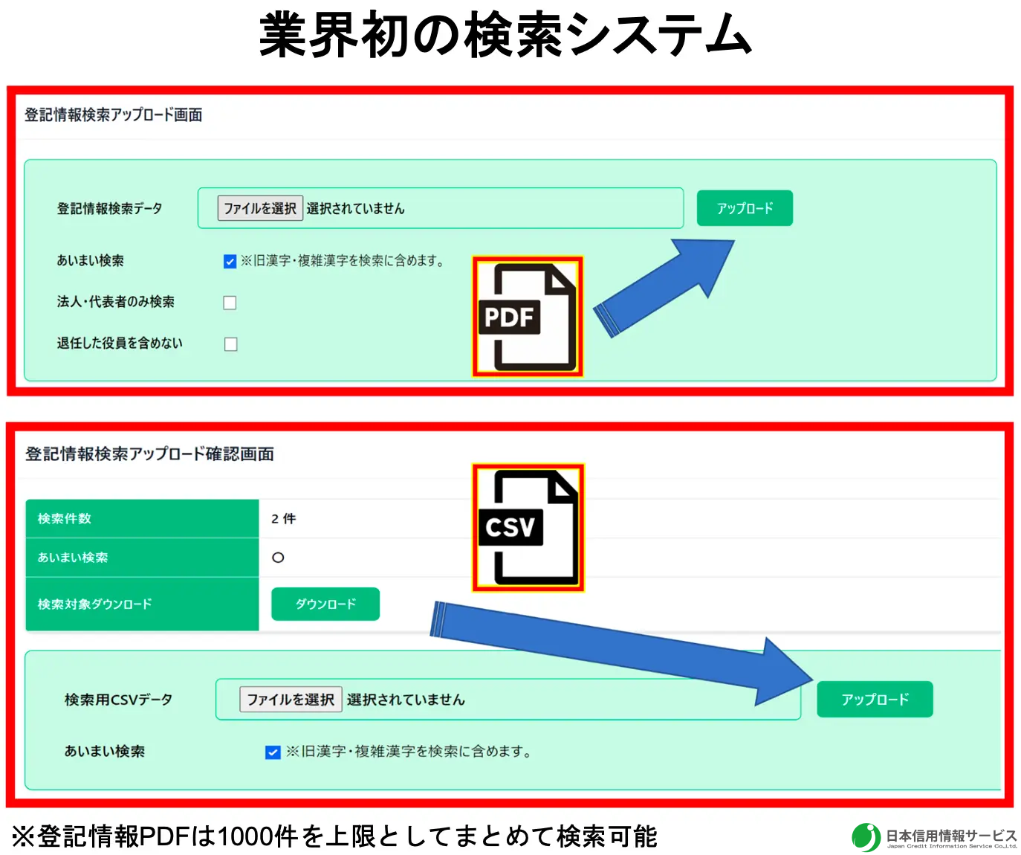Click the アップロード button beside 検索用CSVデータ
1021x855 pixels.
pyautogui.click(x=875, y=700)
